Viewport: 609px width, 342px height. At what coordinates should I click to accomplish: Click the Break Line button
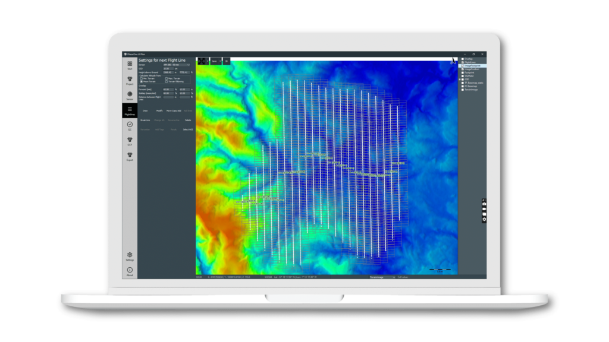pos(145,120)
